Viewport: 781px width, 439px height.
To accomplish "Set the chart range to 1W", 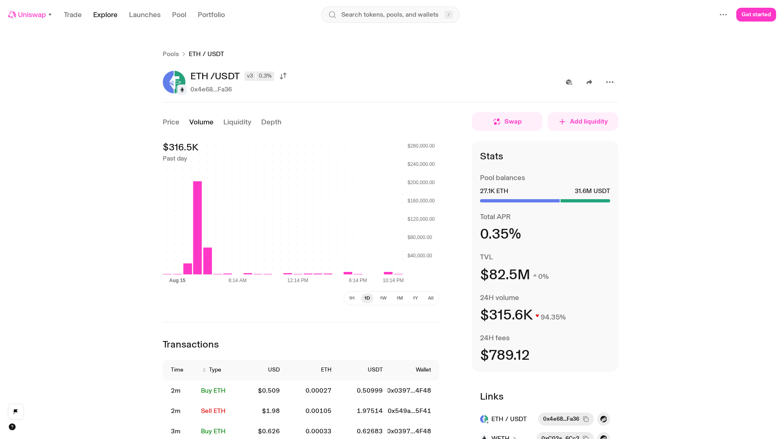I will 383,298.
